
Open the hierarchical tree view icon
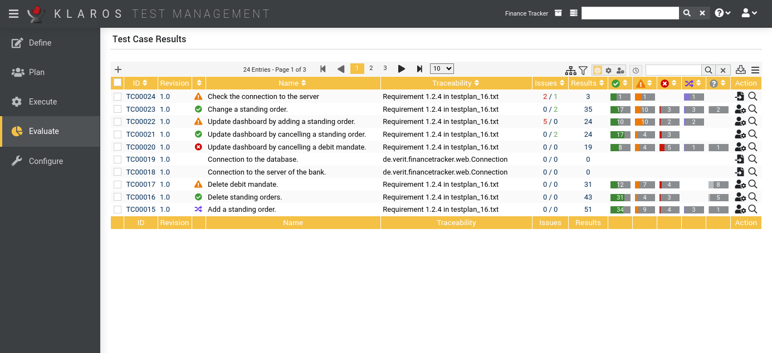[x=571, y=70]
